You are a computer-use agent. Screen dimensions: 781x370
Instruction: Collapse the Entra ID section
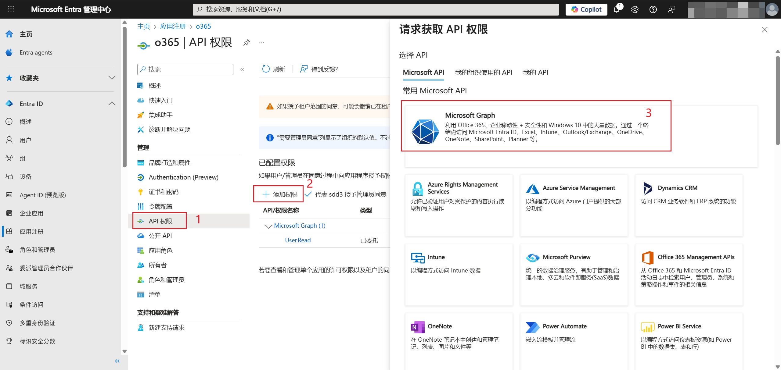pyautogui.click(x=112, y=104)
